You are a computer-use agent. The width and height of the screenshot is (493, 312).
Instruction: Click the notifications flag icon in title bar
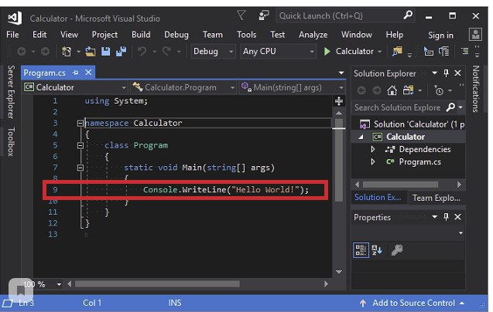click(241, 15)
